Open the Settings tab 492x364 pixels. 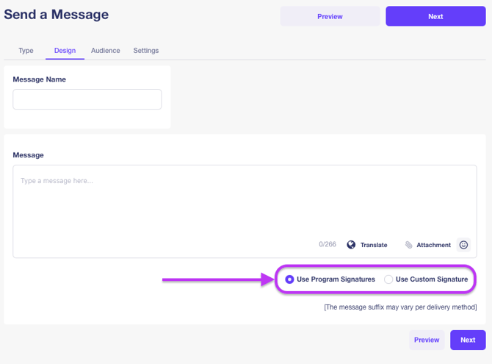(x=146, y=51)
